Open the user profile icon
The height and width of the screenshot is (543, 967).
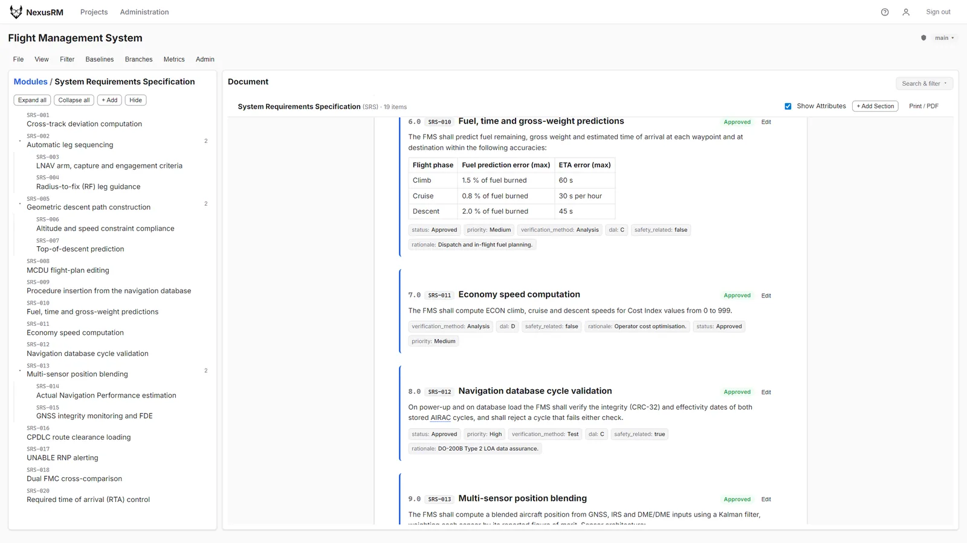[906, 12]
